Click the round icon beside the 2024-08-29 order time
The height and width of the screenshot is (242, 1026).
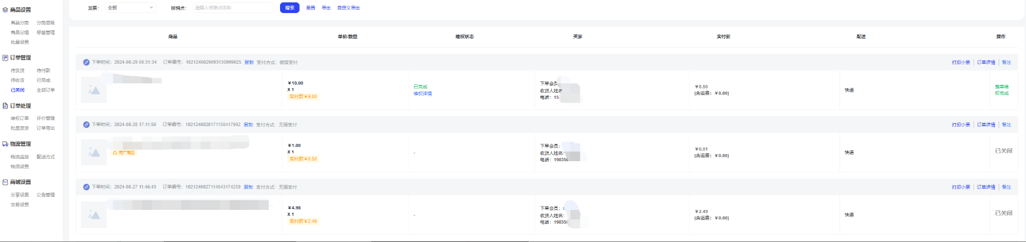(86, 62)
